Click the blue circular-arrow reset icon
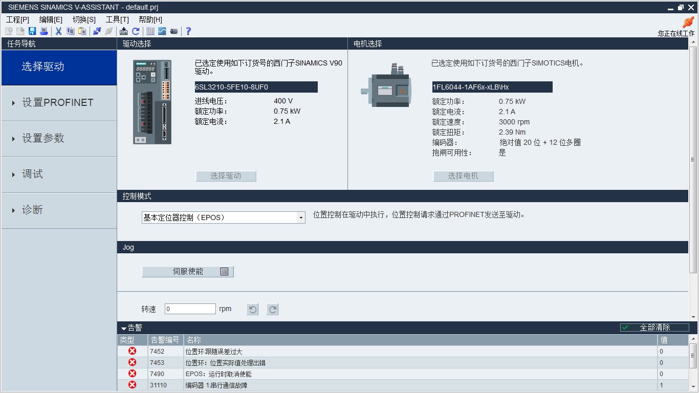The image size is (699, 393). click(x=136, y=31)
